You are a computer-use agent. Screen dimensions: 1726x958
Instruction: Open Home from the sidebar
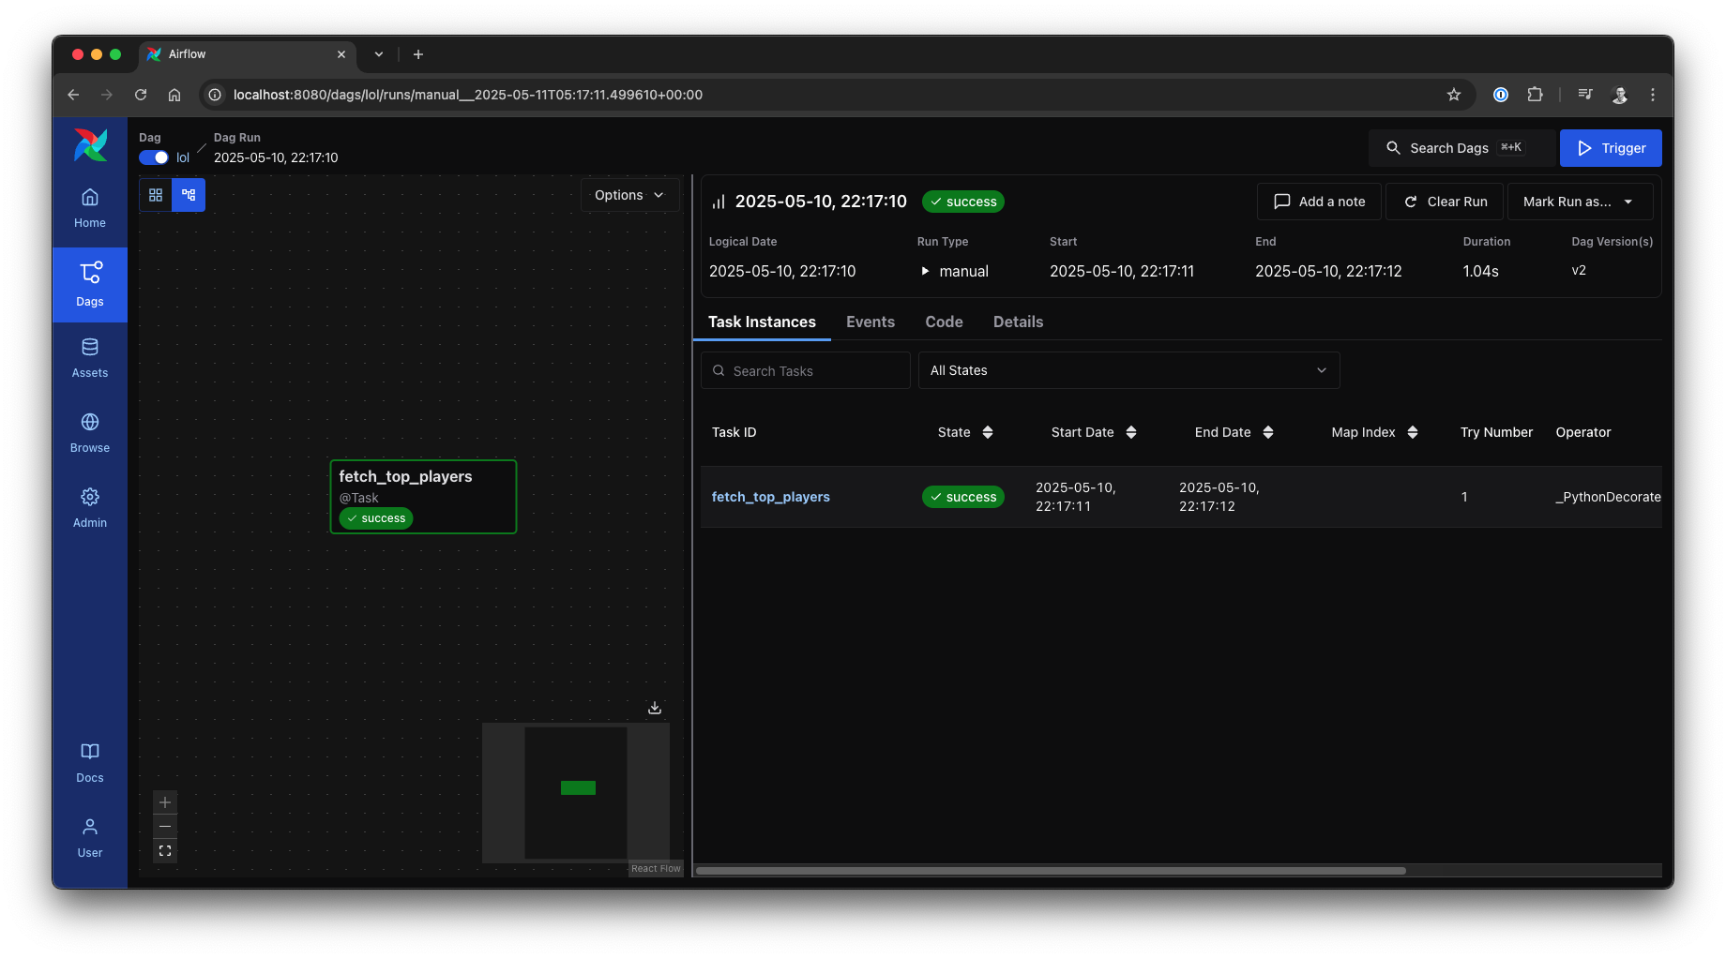click(89, 208)
